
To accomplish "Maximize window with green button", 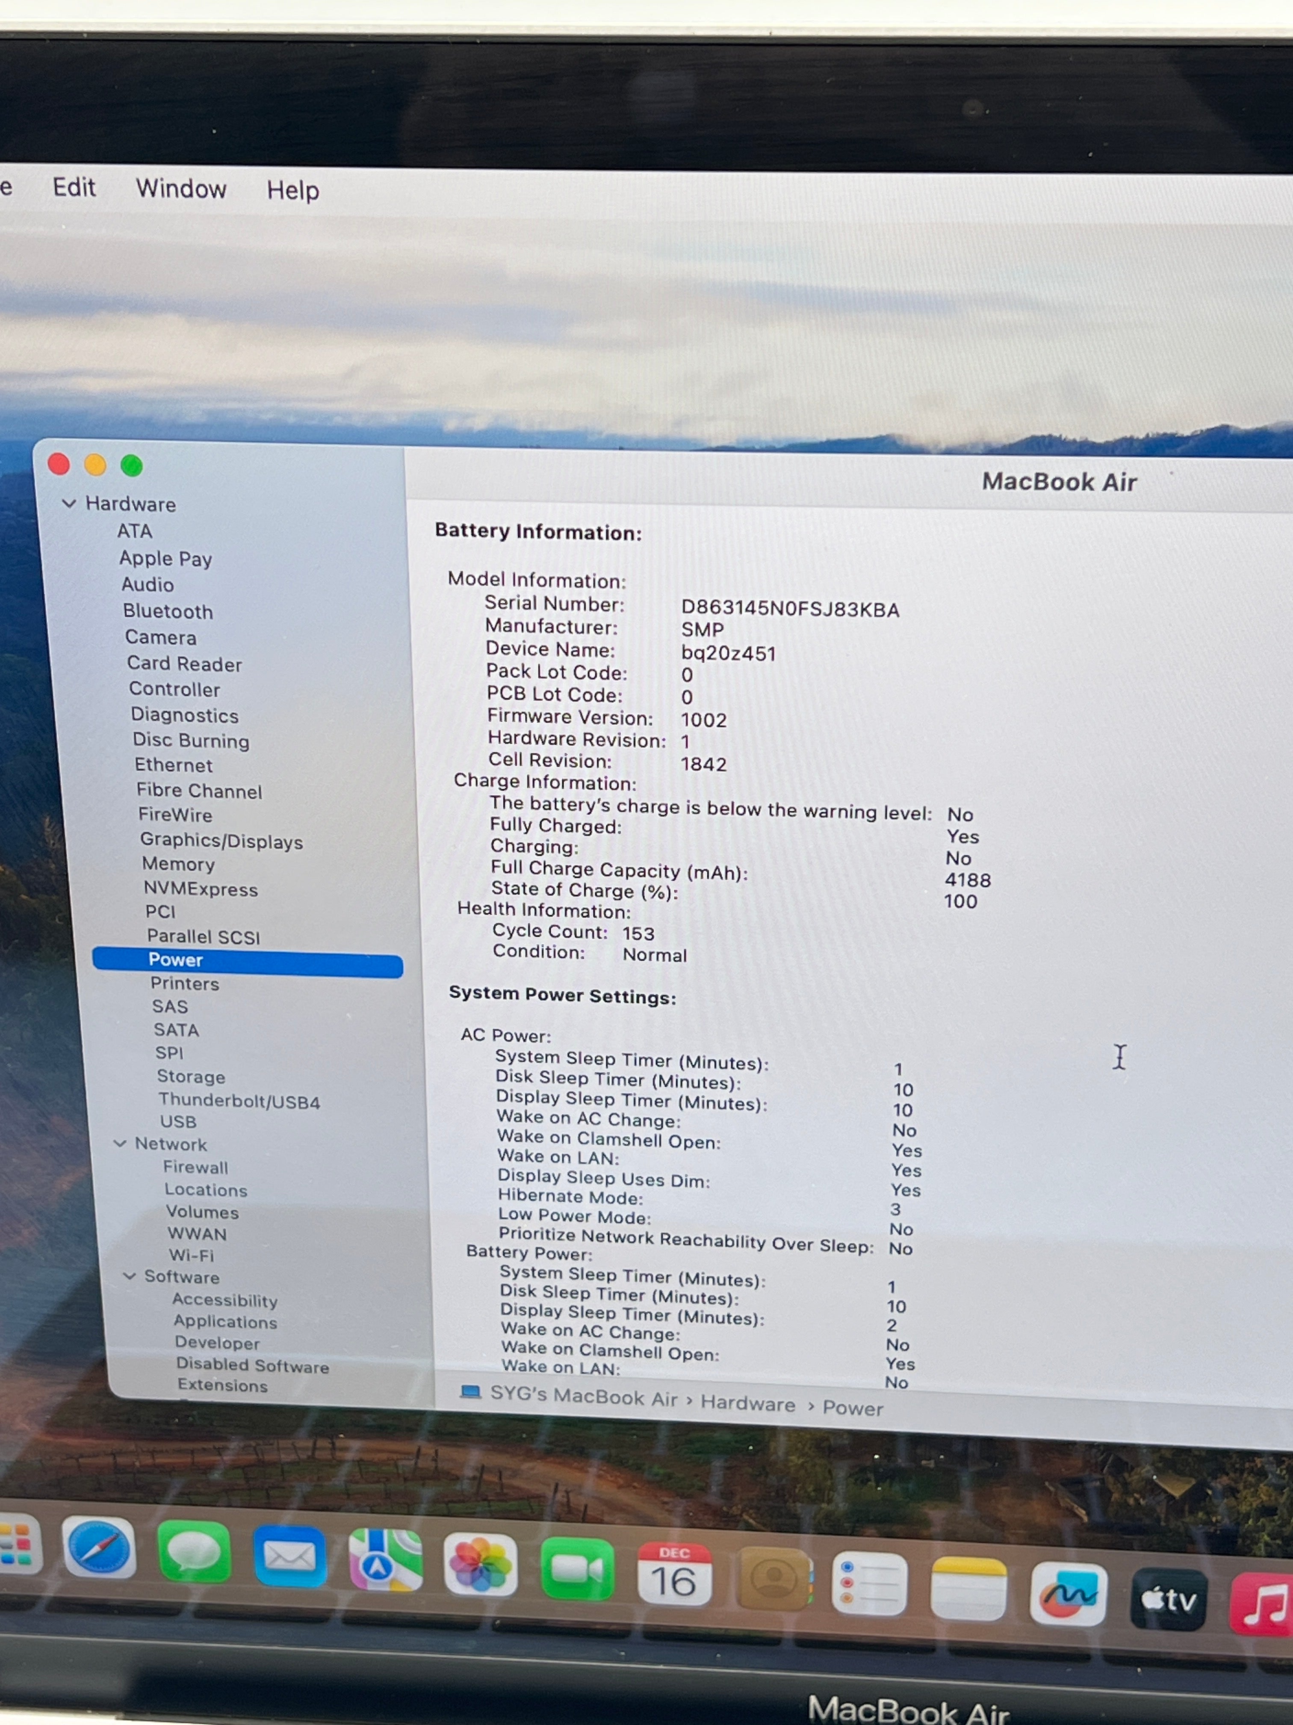I will pos(132,465).
